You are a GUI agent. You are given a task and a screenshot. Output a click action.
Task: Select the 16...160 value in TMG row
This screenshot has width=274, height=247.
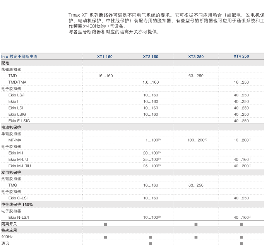point(151,185)
